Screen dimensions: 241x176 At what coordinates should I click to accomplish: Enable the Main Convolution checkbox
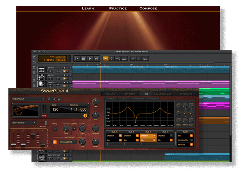coord(191,140)
